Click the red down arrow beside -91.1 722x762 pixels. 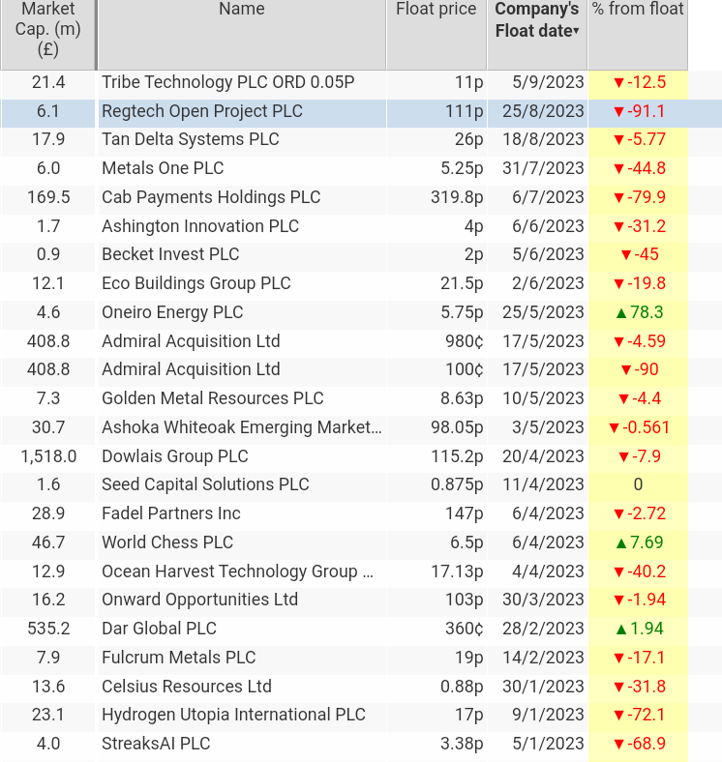click(618, 112)
